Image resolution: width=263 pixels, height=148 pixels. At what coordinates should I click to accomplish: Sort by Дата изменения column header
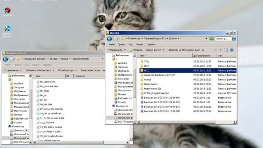pyautogui.click(x=204, y=55)
